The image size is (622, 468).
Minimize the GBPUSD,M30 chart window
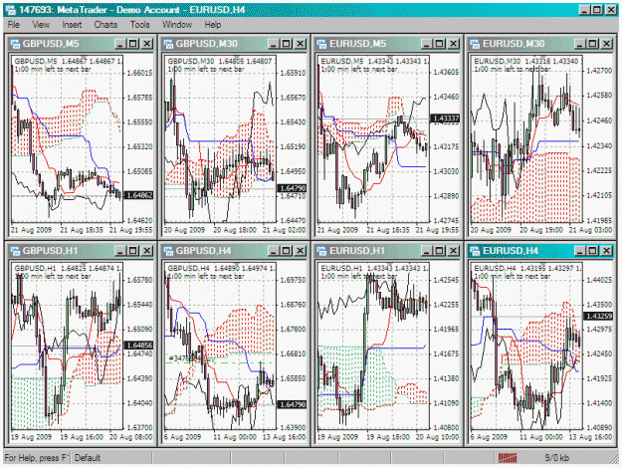pyautogui.click(x=274, y=44)
